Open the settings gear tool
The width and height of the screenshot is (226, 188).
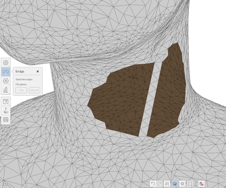[x=6, y=62]
